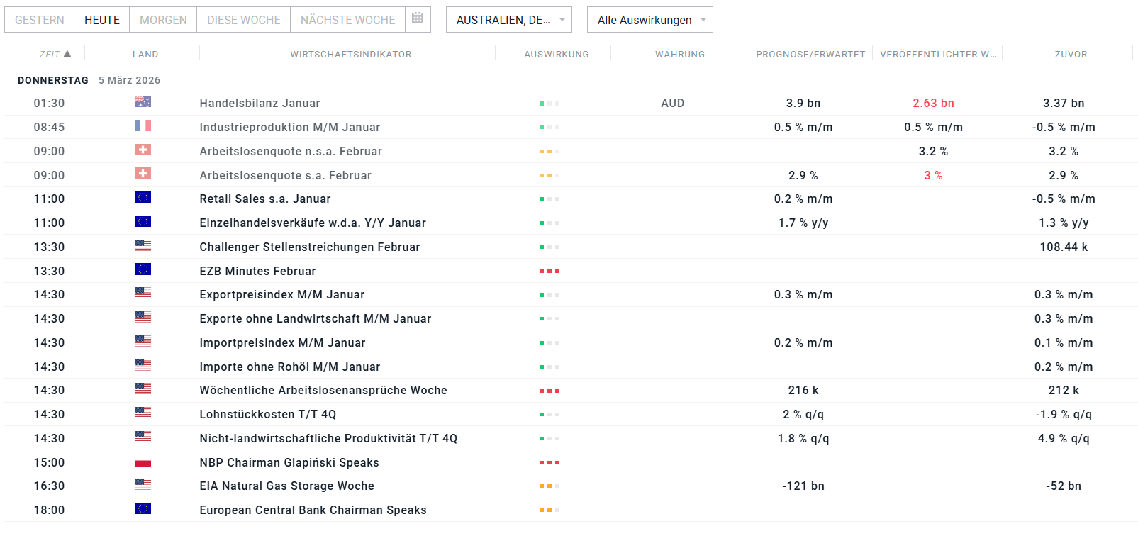Select the MORGEN tab
This screenshot has width=1138, height=536.
(163, 20)
